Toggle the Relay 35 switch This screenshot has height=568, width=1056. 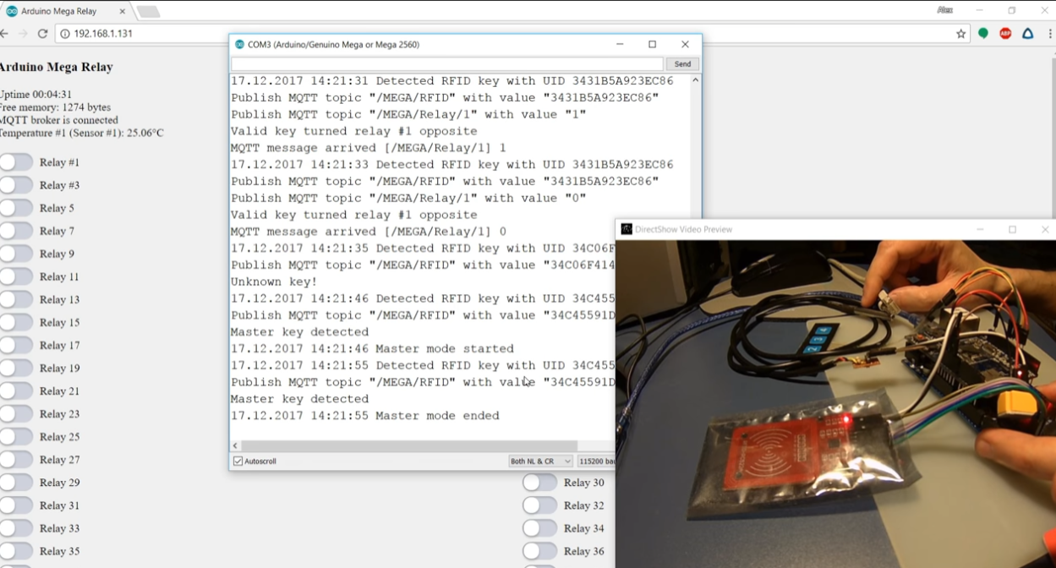[x=16, y=550]
